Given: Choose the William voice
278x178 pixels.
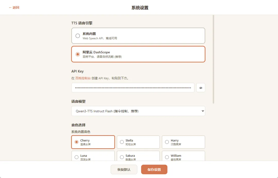Looking at the screenshot, I should [x=184, y=156].
